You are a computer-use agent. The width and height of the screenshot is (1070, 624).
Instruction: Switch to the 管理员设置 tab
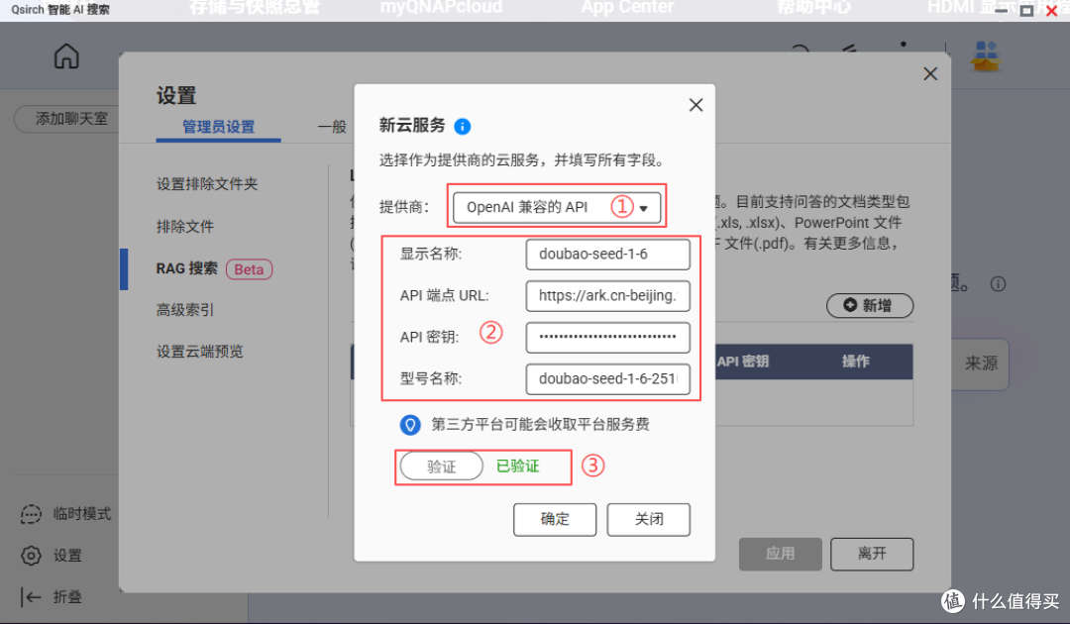click(218, 127)
